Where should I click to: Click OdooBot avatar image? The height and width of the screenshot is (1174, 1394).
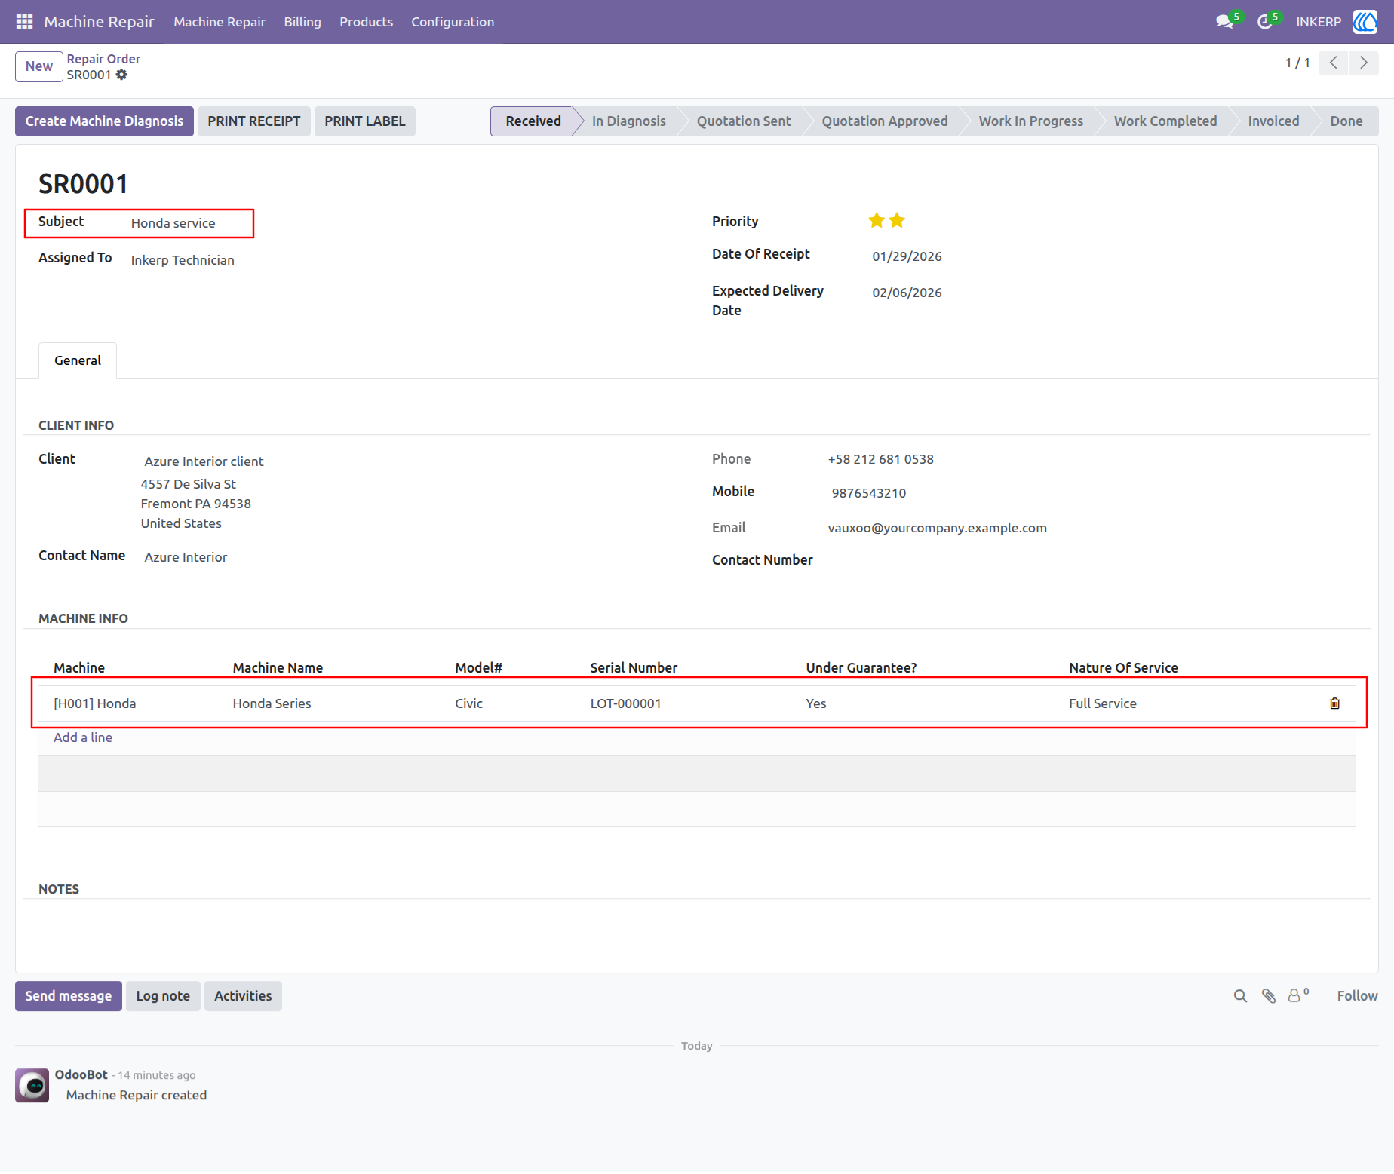point(32,1086)
